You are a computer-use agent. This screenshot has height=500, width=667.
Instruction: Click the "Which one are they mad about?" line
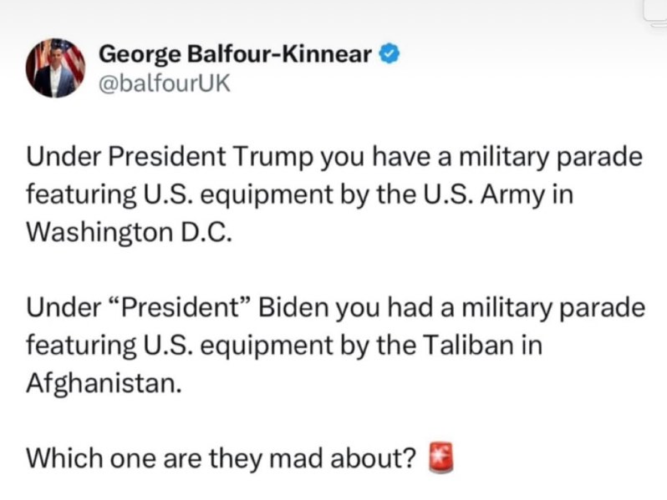tap(220, 458)
